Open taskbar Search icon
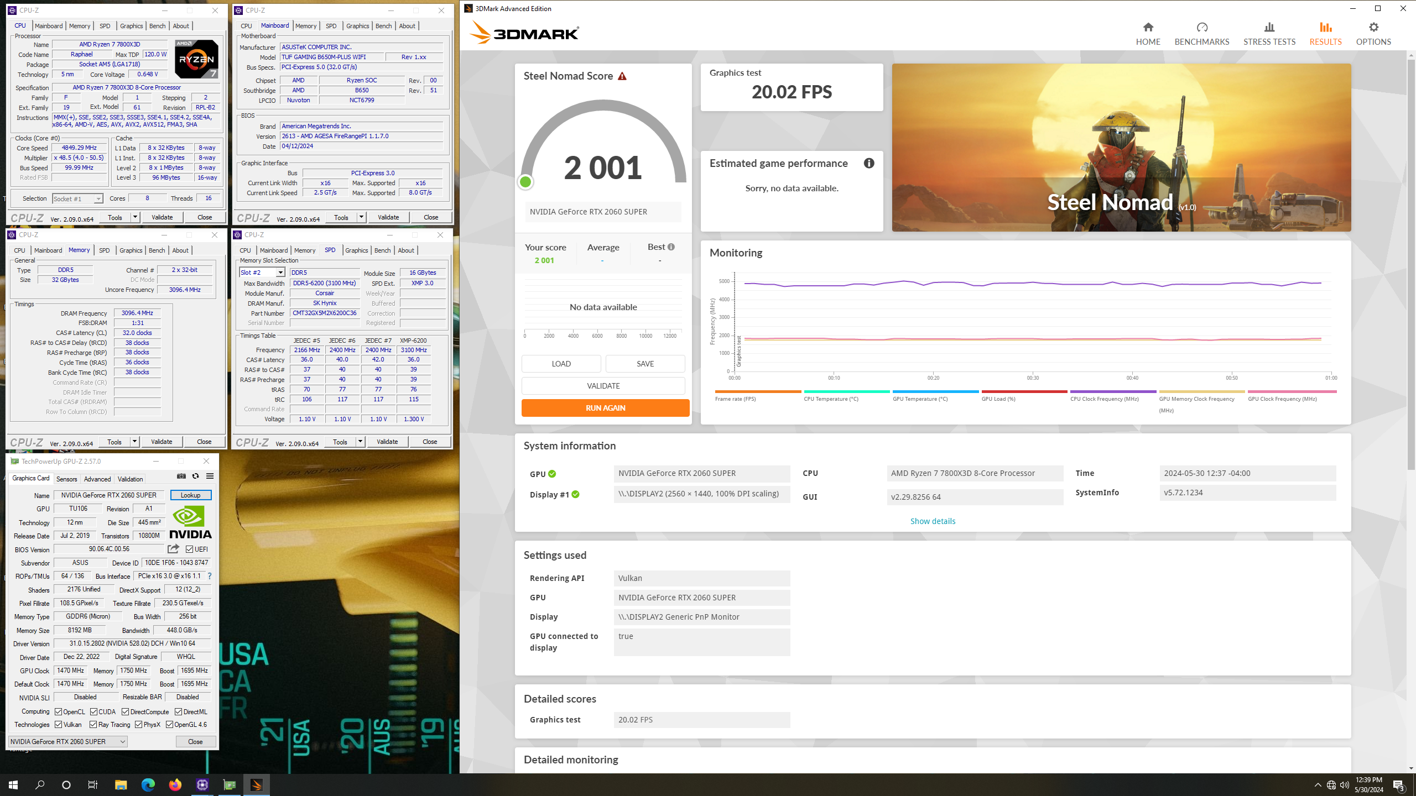1416x796 pixels. coord(40,784)
